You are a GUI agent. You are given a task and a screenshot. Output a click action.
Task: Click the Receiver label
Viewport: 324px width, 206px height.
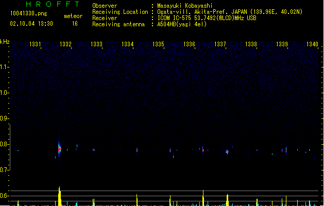pyautogui.click(x=105, y=18)
